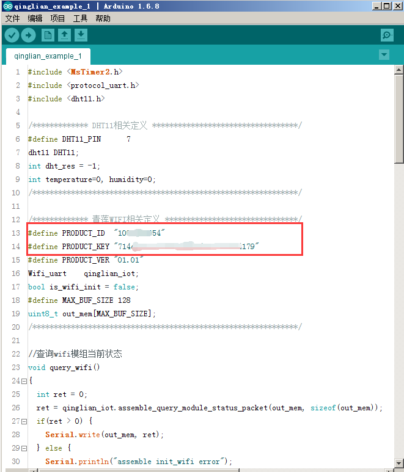Viewport: 404px width, 472px height.
Task: Collapse the else block at line 29
Action: point(24,448)
